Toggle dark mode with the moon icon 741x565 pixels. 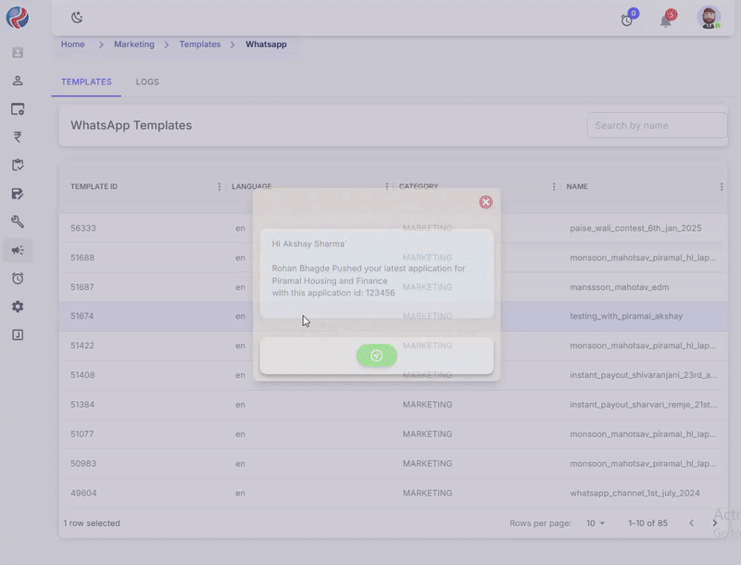[x=77, y=18]
